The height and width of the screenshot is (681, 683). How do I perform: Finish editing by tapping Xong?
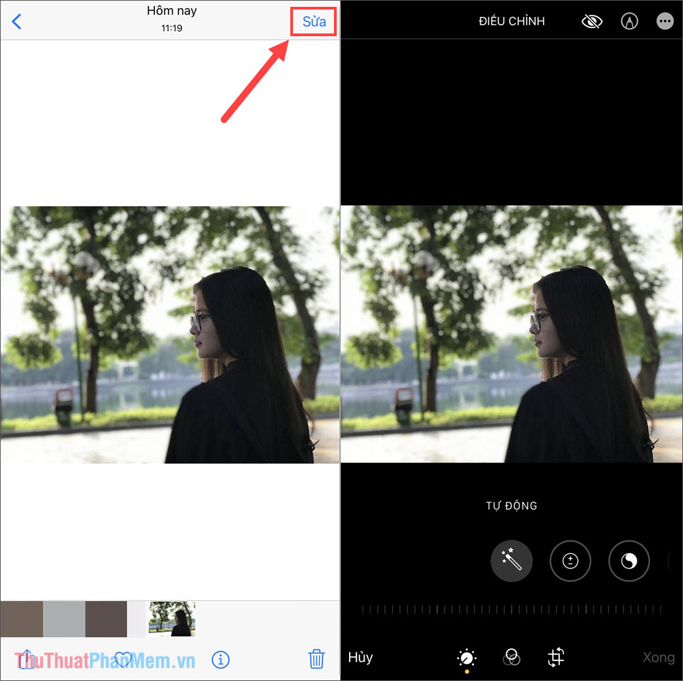click(x=658, y=658)
